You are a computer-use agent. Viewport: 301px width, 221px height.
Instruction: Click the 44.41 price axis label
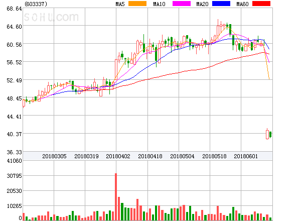pyautogui.click(x=14, y=117)
